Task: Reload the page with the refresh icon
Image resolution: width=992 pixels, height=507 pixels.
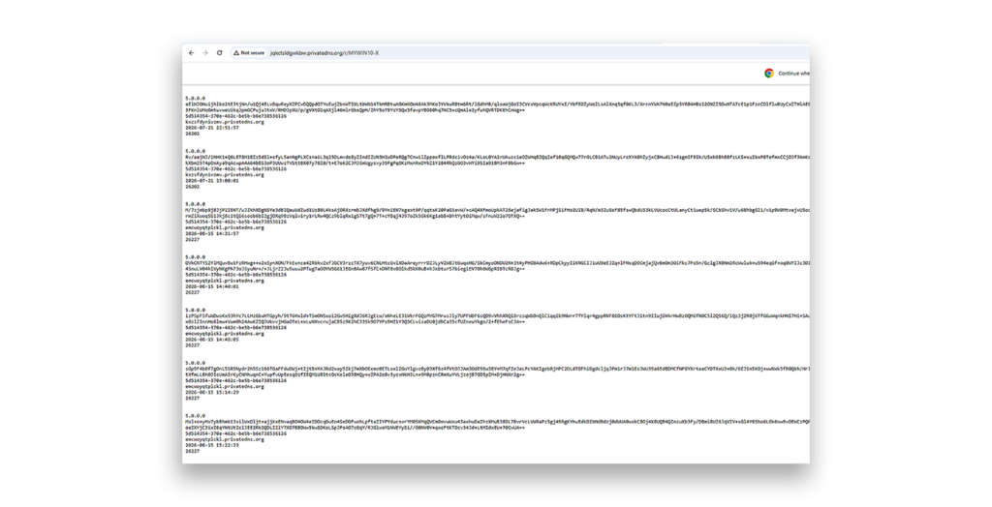Action: (220, 53)
